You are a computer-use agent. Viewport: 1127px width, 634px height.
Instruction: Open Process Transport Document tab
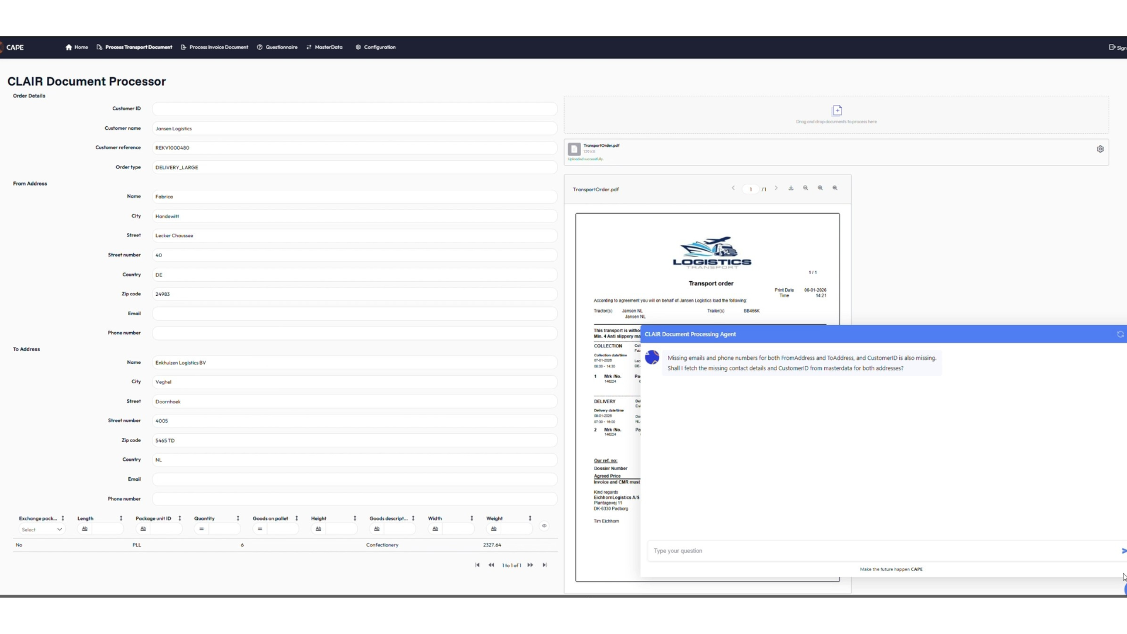coord(134,47)
